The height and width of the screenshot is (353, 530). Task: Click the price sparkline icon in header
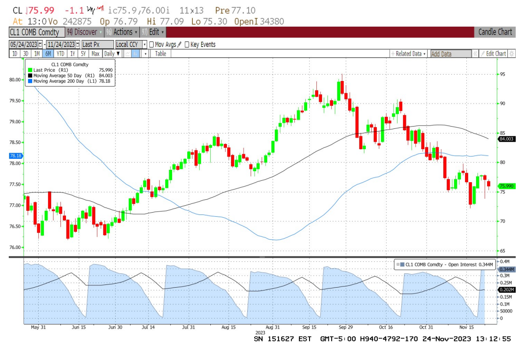pyautogui.click(x=95, y=10)
